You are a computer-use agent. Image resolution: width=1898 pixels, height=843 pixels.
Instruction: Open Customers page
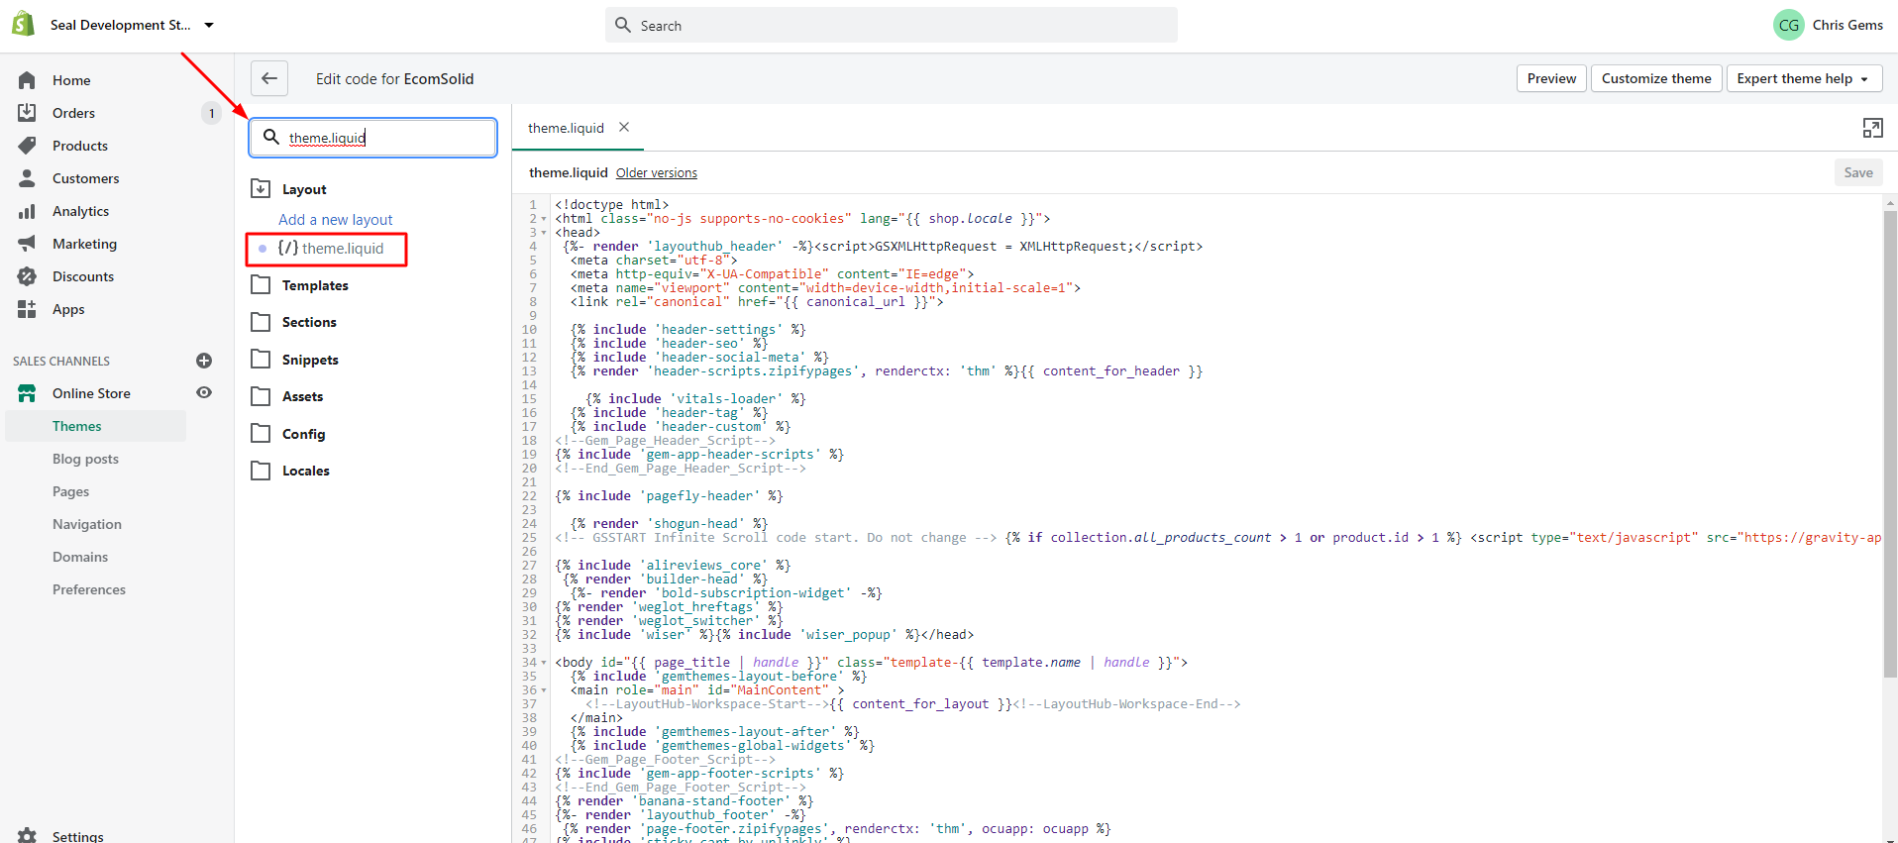pyautogui.click(x=86, y=178)
